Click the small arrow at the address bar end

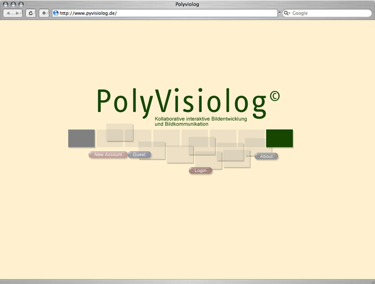tap(279, 13)
